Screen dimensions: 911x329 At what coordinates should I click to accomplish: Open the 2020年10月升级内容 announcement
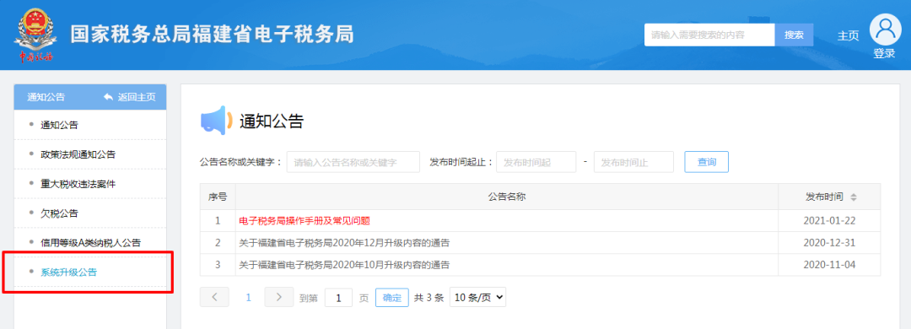(x=344, y=265)
